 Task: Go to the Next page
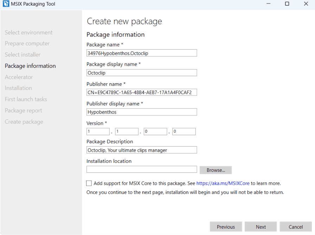pyautogui.click(x=261, y=227)
